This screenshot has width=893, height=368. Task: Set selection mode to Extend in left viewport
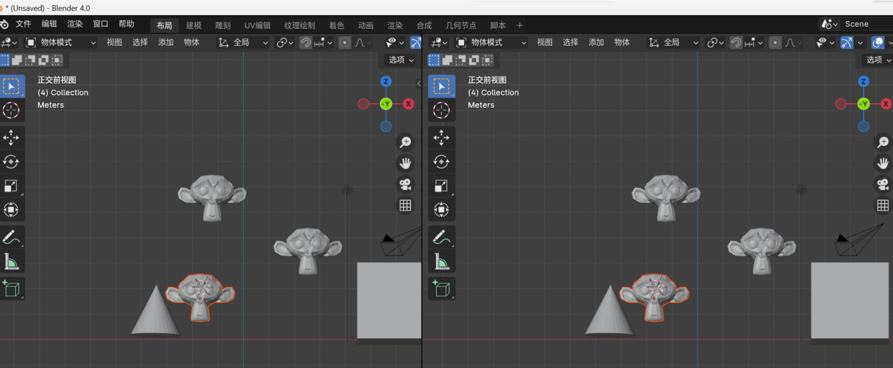(x=17, y=60)
